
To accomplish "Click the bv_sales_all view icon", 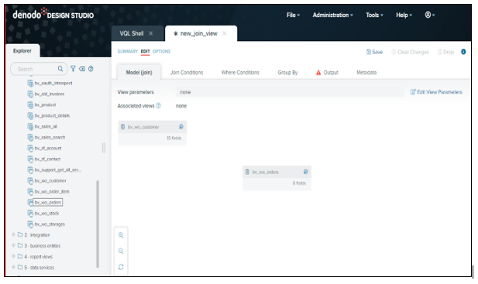I will pos(30,127).
